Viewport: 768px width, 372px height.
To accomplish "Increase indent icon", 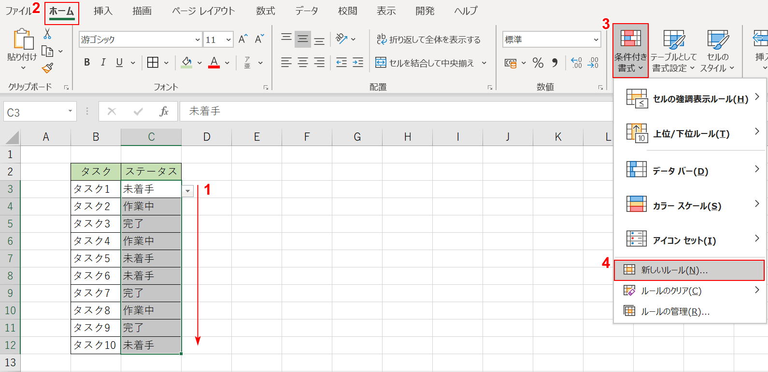I will tap(358, 62).
